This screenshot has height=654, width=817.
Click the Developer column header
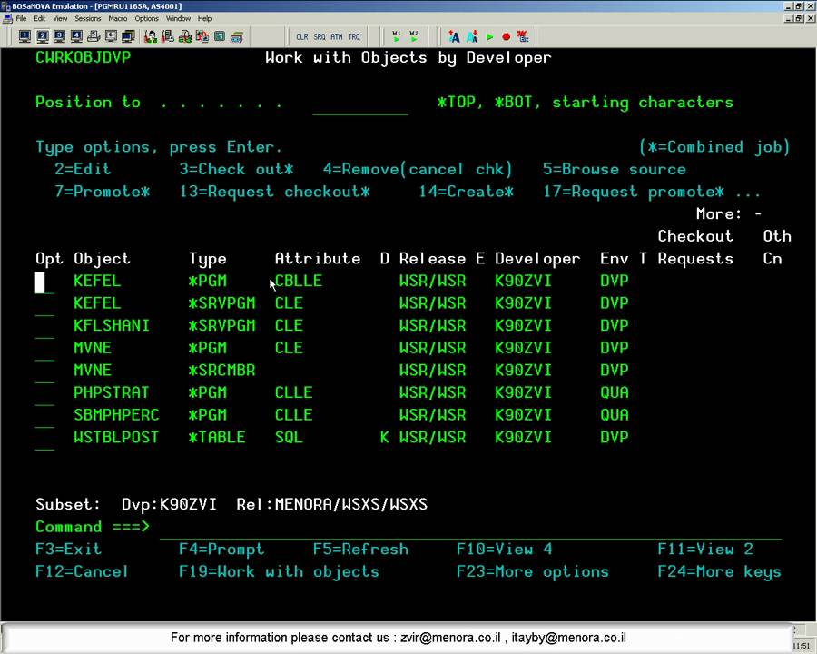point(537,259)
